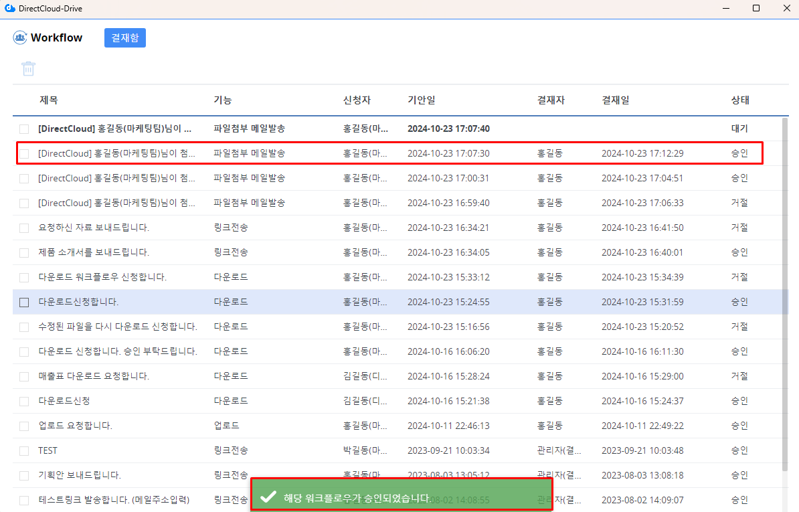Click the DirectCloud-Drive logo in title bar
Screen dimensions: 799x512
9,8
